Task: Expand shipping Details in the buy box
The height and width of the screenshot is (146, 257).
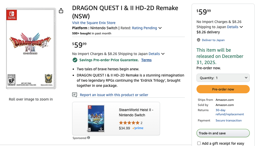Action: [235, 27]
